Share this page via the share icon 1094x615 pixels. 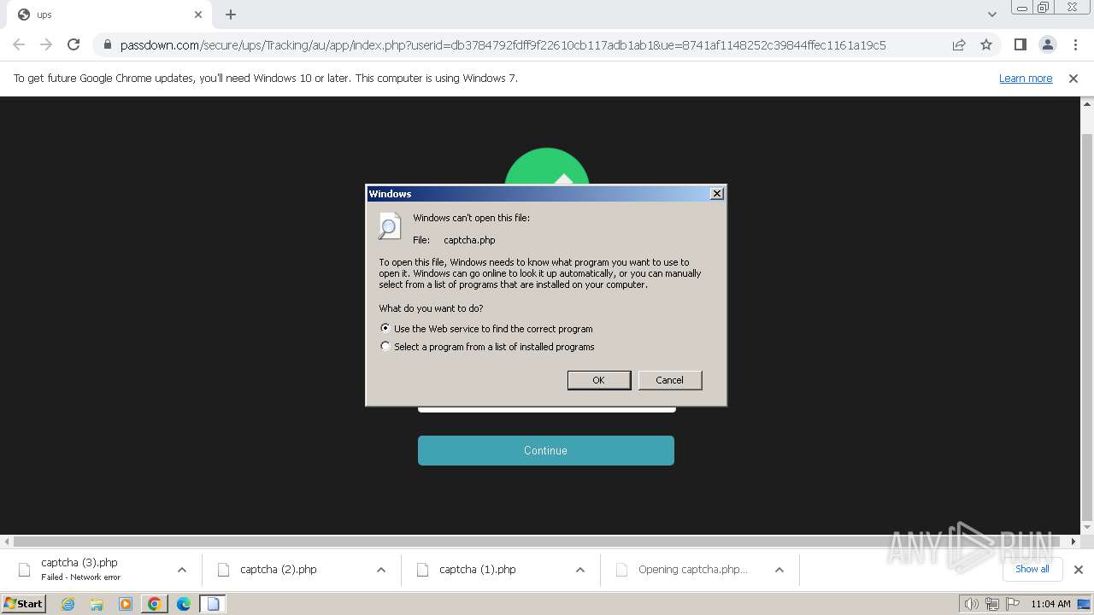[x=959, y=44]
